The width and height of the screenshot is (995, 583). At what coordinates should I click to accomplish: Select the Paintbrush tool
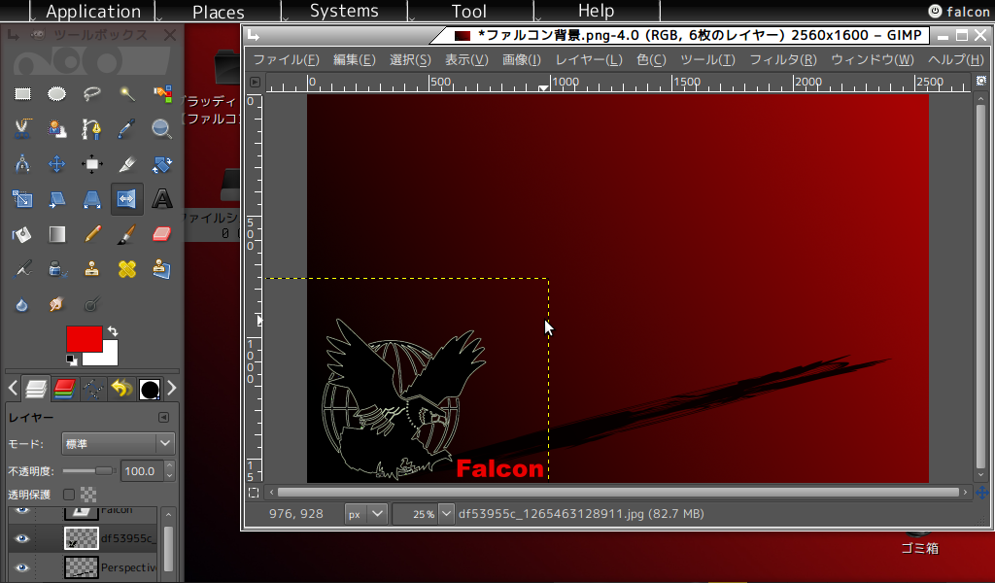point(127,234)
